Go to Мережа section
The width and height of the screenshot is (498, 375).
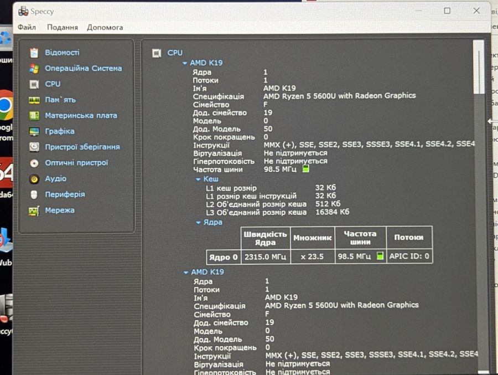[x=60, y=210]
